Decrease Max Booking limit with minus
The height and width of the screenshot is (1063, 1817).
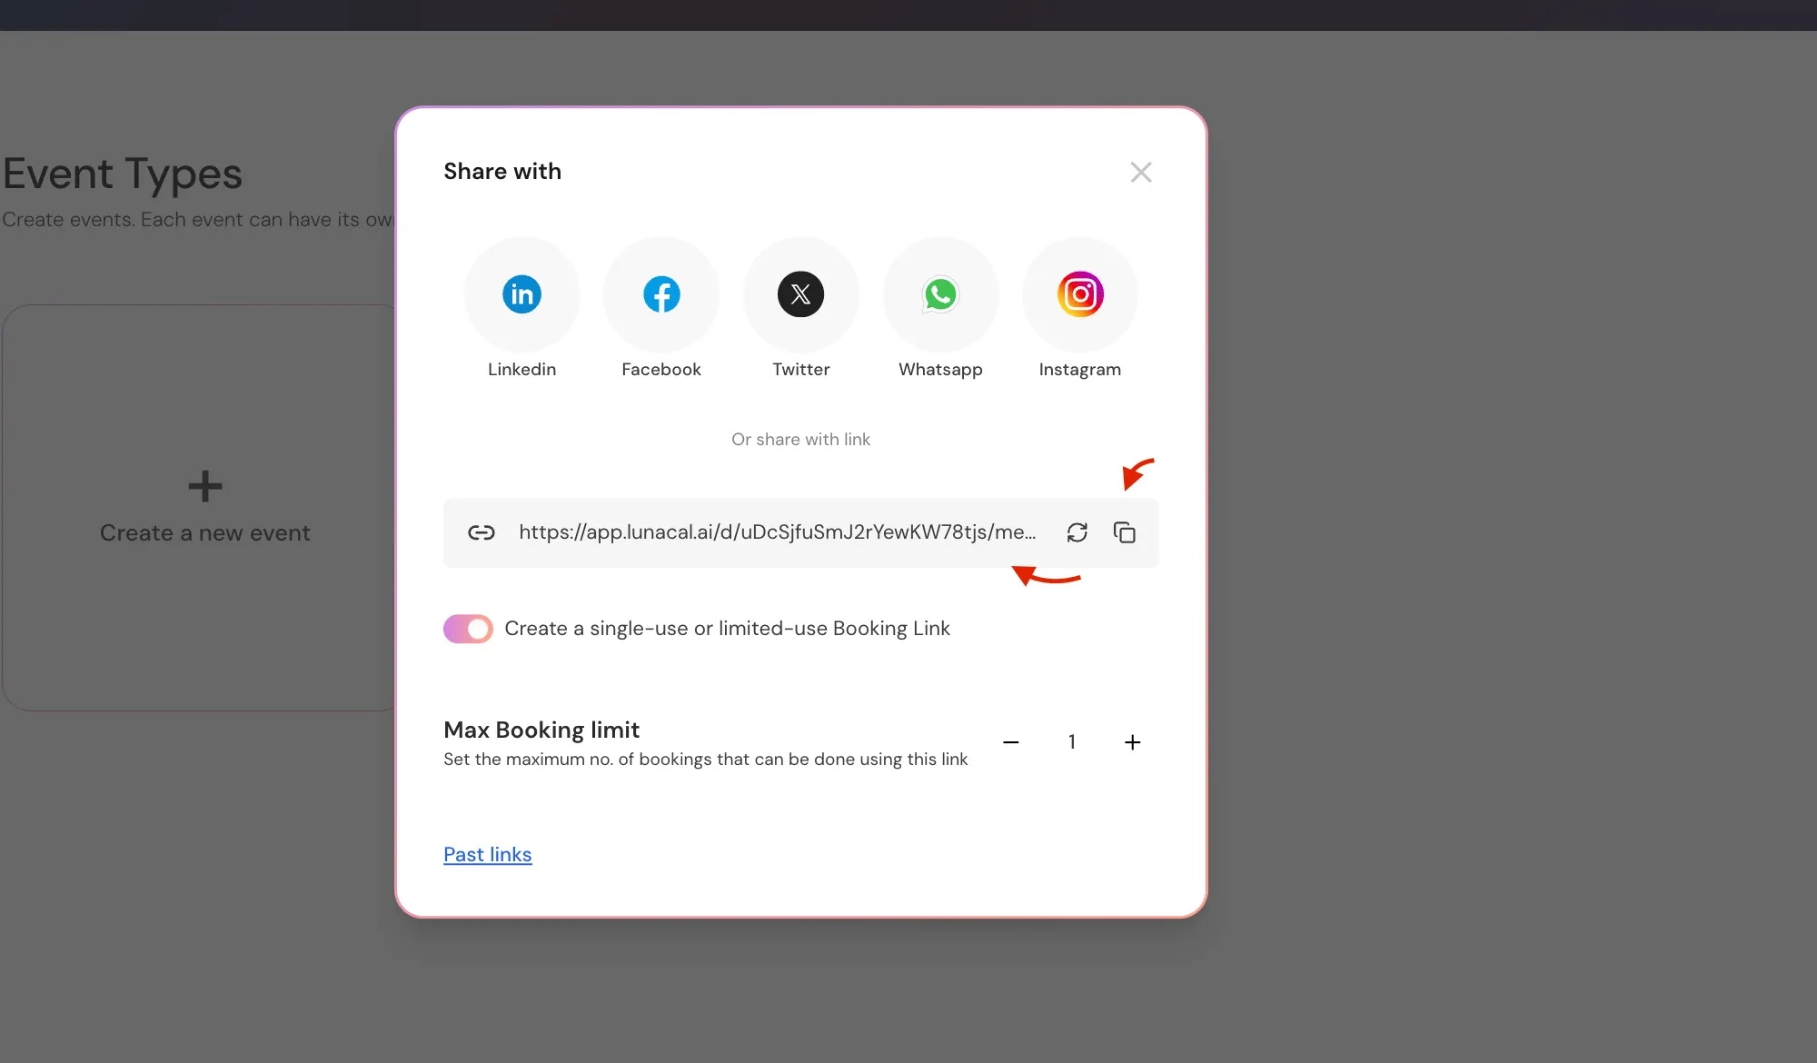click(x=1010, y=742)
